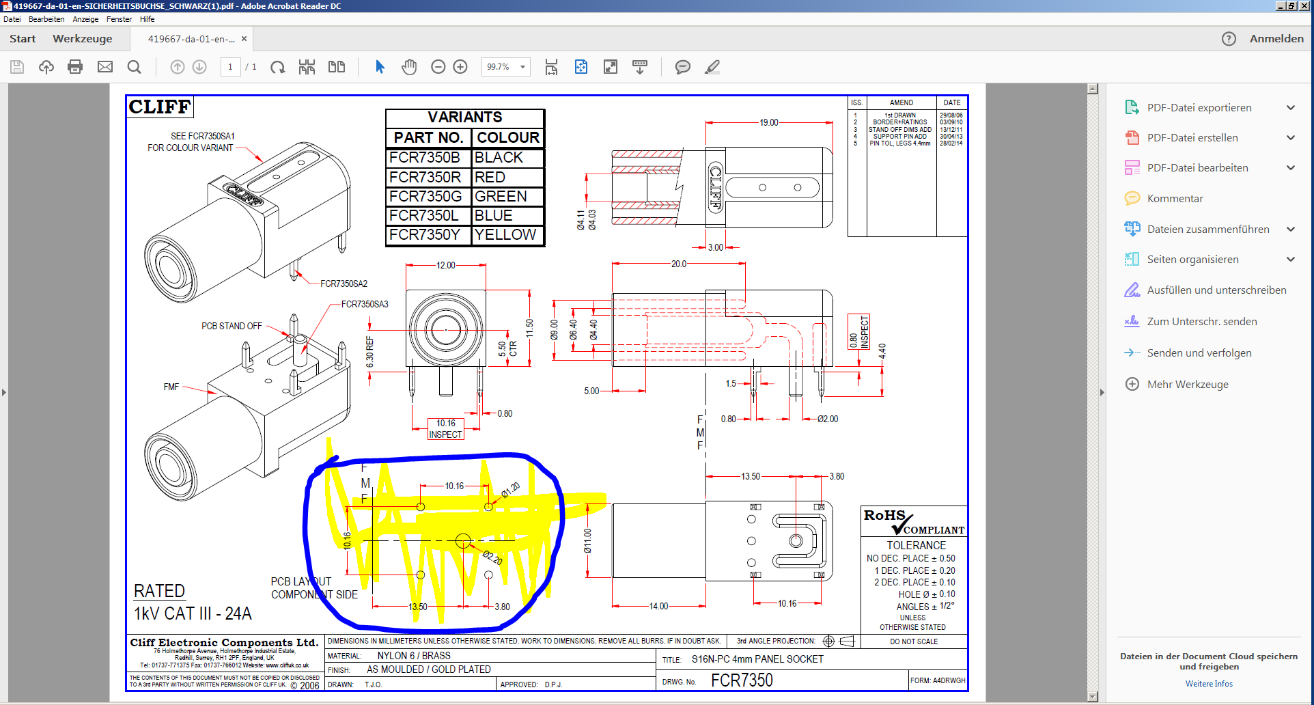Open the help question mark icon
This screenshot has height=705, width=1314.
pos(1229,39)
